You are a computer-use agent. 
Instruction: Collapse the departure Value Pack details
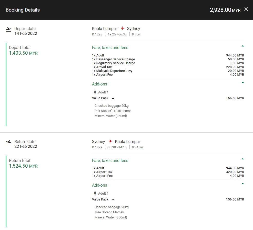(x=113, y=98)
